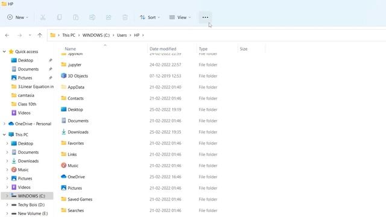Image resolution: width=386 pixels, height=217 pixels.
Task: Select HP in the address breadcrumb
Action: pyautogui.click(x=137, y=35)
